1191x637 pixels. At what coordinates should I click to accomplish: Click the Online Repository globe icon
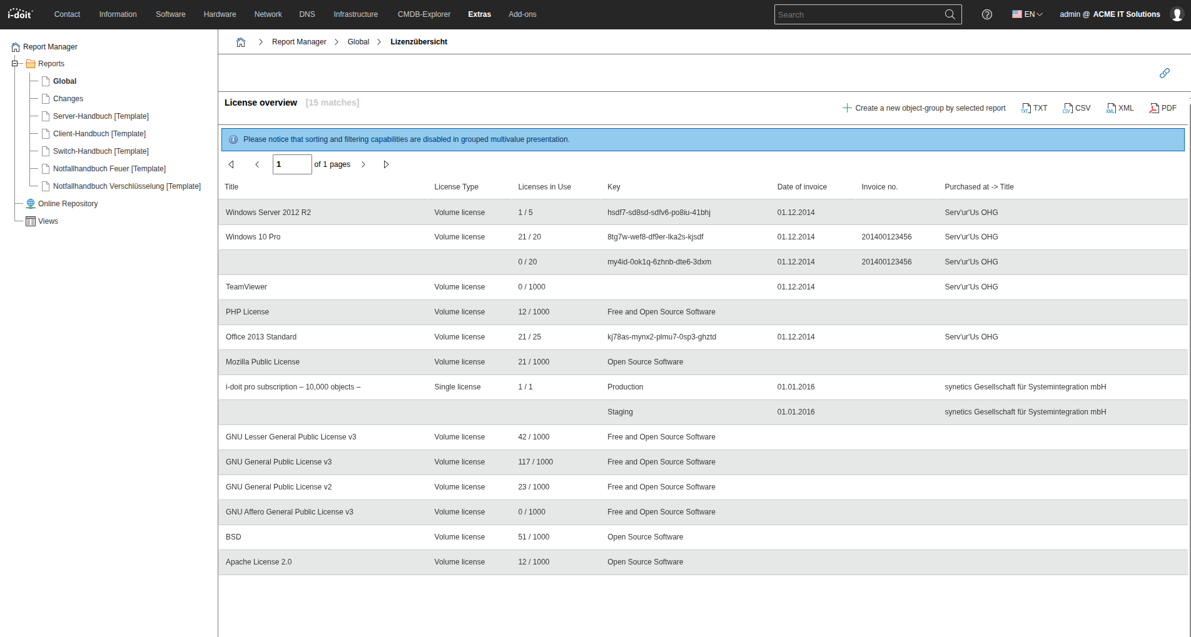(x=31, y=204)
